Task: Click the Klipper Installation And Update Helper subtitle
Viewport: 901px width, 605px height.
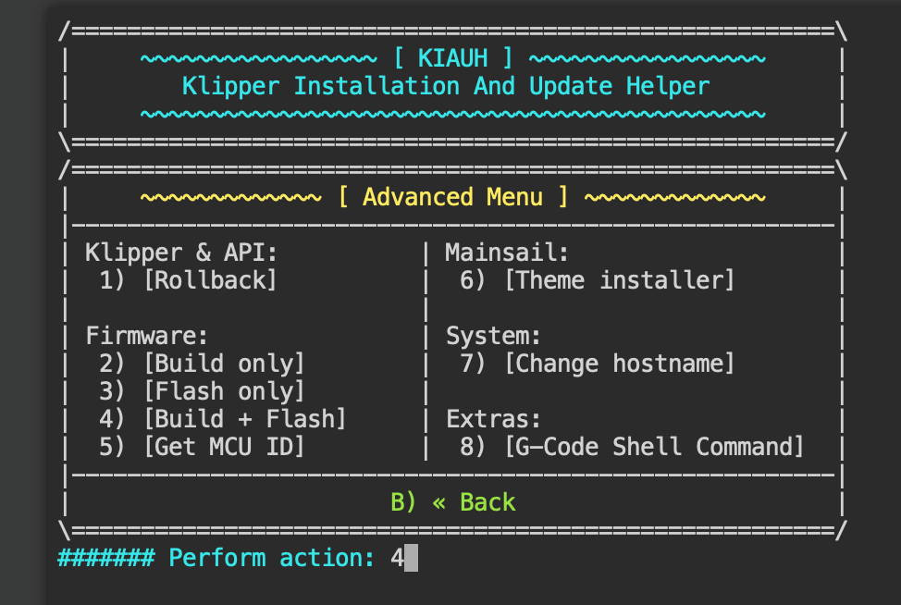Action: pos(446,86)
